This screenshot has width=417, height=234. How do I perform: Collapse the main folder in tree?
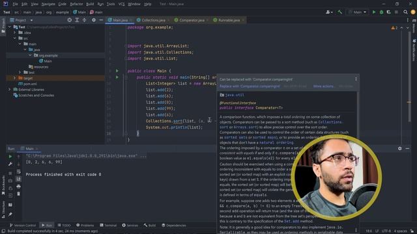click(20, 44)
